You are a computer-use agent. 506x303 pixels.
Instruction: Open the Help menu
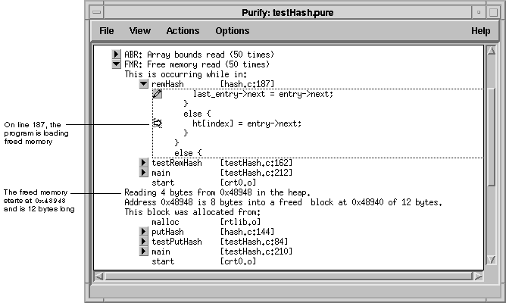[480, 31]
